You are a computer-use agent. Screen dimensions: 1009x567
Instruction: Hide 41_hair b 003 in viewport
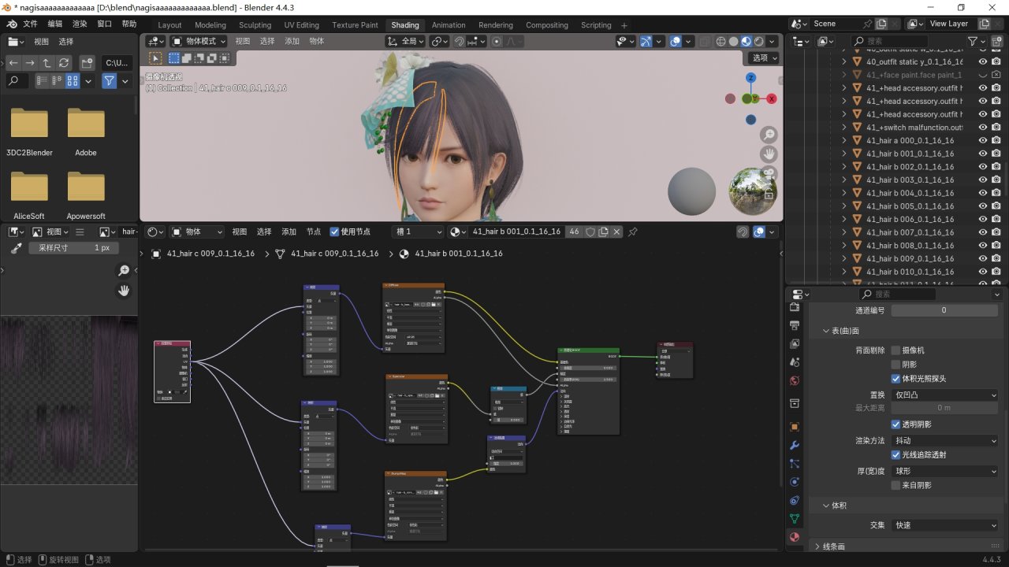(983, 180)
